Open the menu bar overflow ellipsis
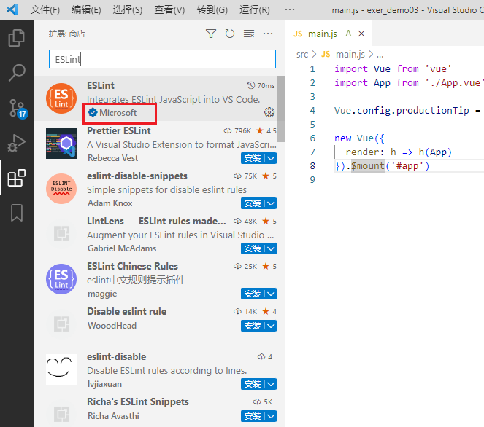The height and width of the screenshot is (427, 484). (x=290, y=10)
